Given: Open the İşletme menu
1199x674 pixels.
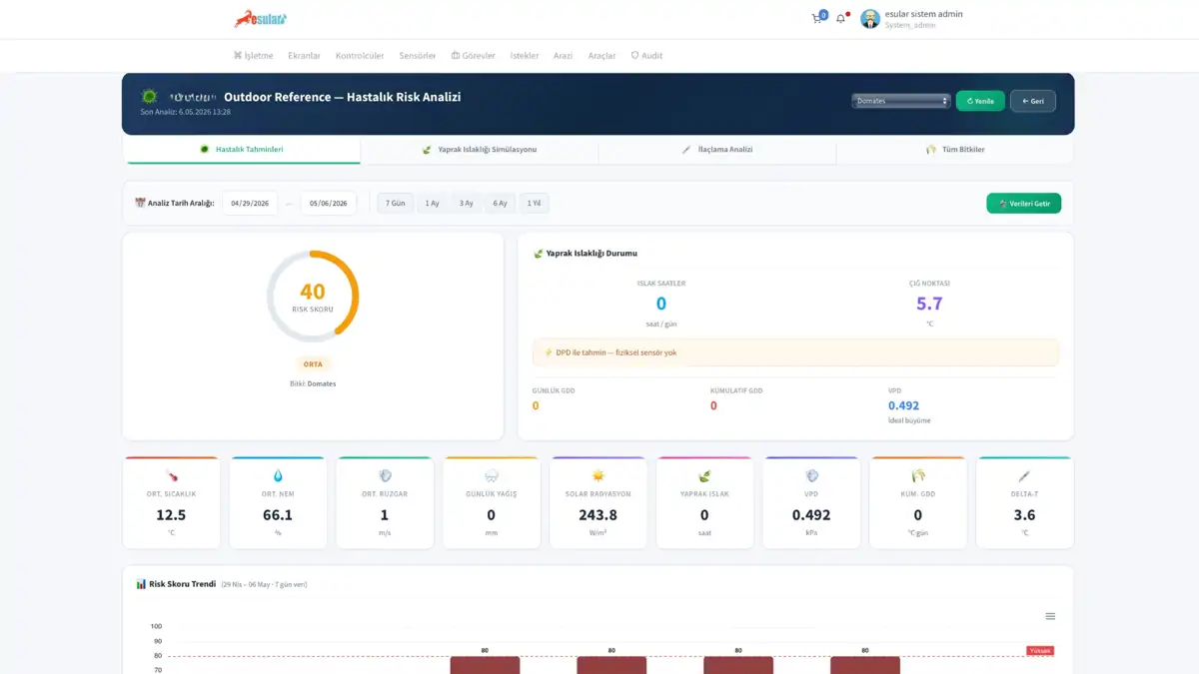Looking at the screenshot, I should (253, 56).
